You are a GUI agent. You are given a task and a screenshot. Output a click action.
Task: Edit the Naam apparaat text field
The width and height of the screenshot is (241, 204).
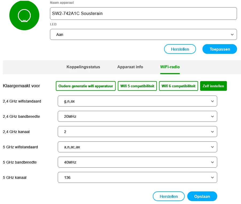[143, 14]
